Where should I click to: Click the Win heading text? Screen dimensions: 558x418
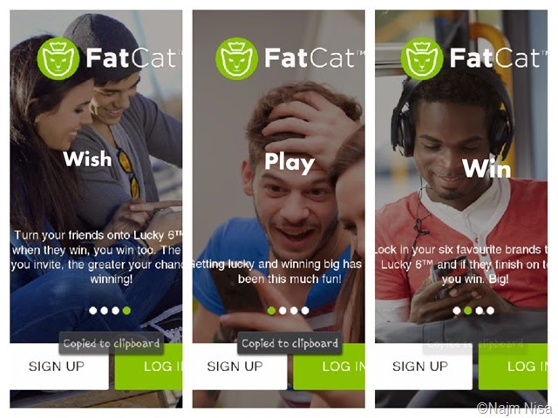point(487,168)
